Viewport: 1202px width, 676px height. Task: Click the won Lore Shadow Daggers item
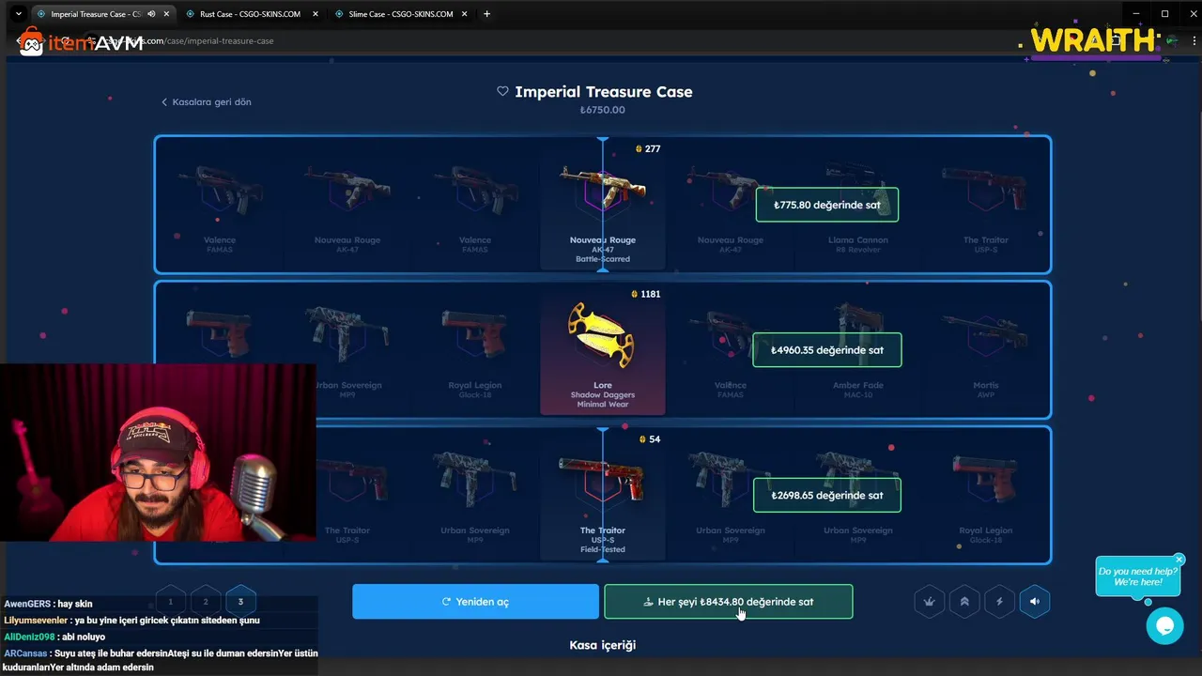[x=603, y=350]
